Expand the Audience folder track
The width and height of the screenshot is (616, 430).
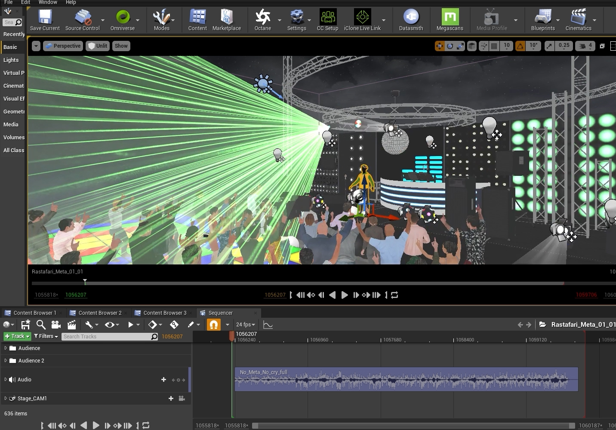click(x=6, y=348)
